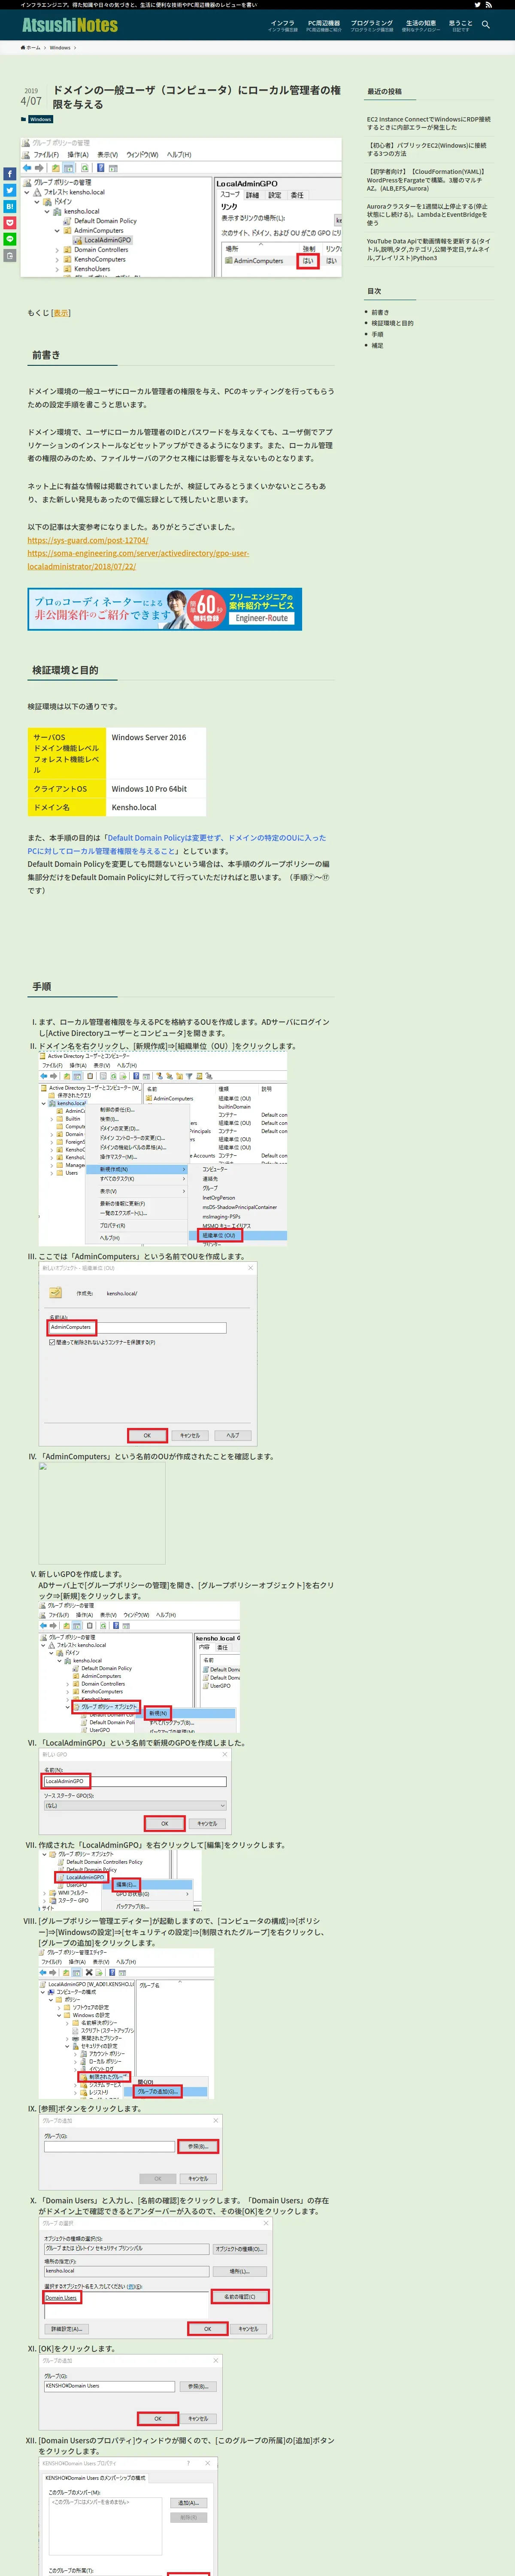Expand the もくじ table of contents via 表示
Viewport: 515px width, 2576px height.
61,313
